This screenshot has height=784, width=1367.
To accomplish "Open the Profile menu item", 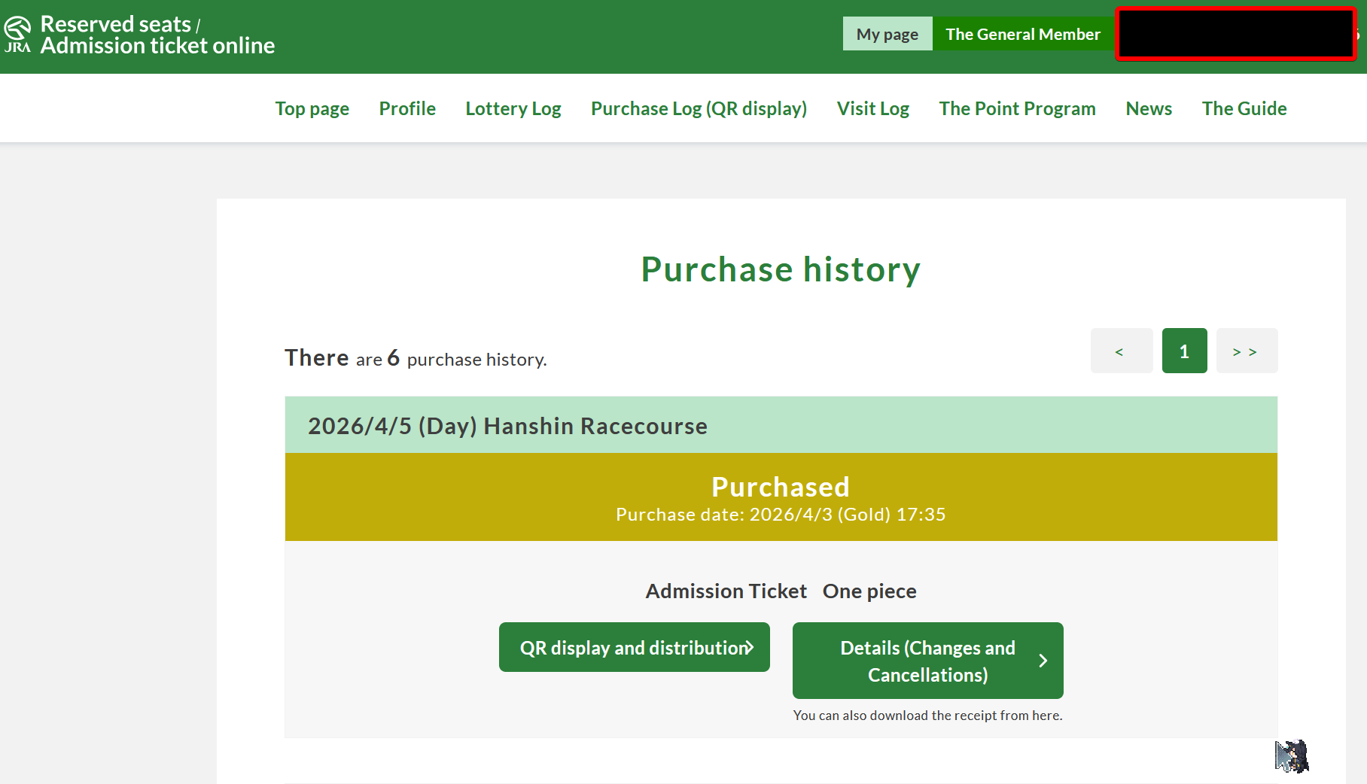I will coord(407,108).
